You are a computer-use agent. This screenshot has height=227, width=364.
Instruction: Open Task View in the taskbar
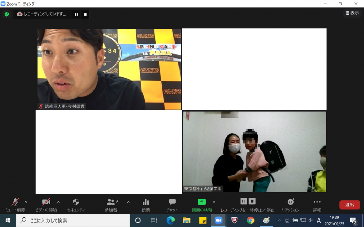coord(154,221)
